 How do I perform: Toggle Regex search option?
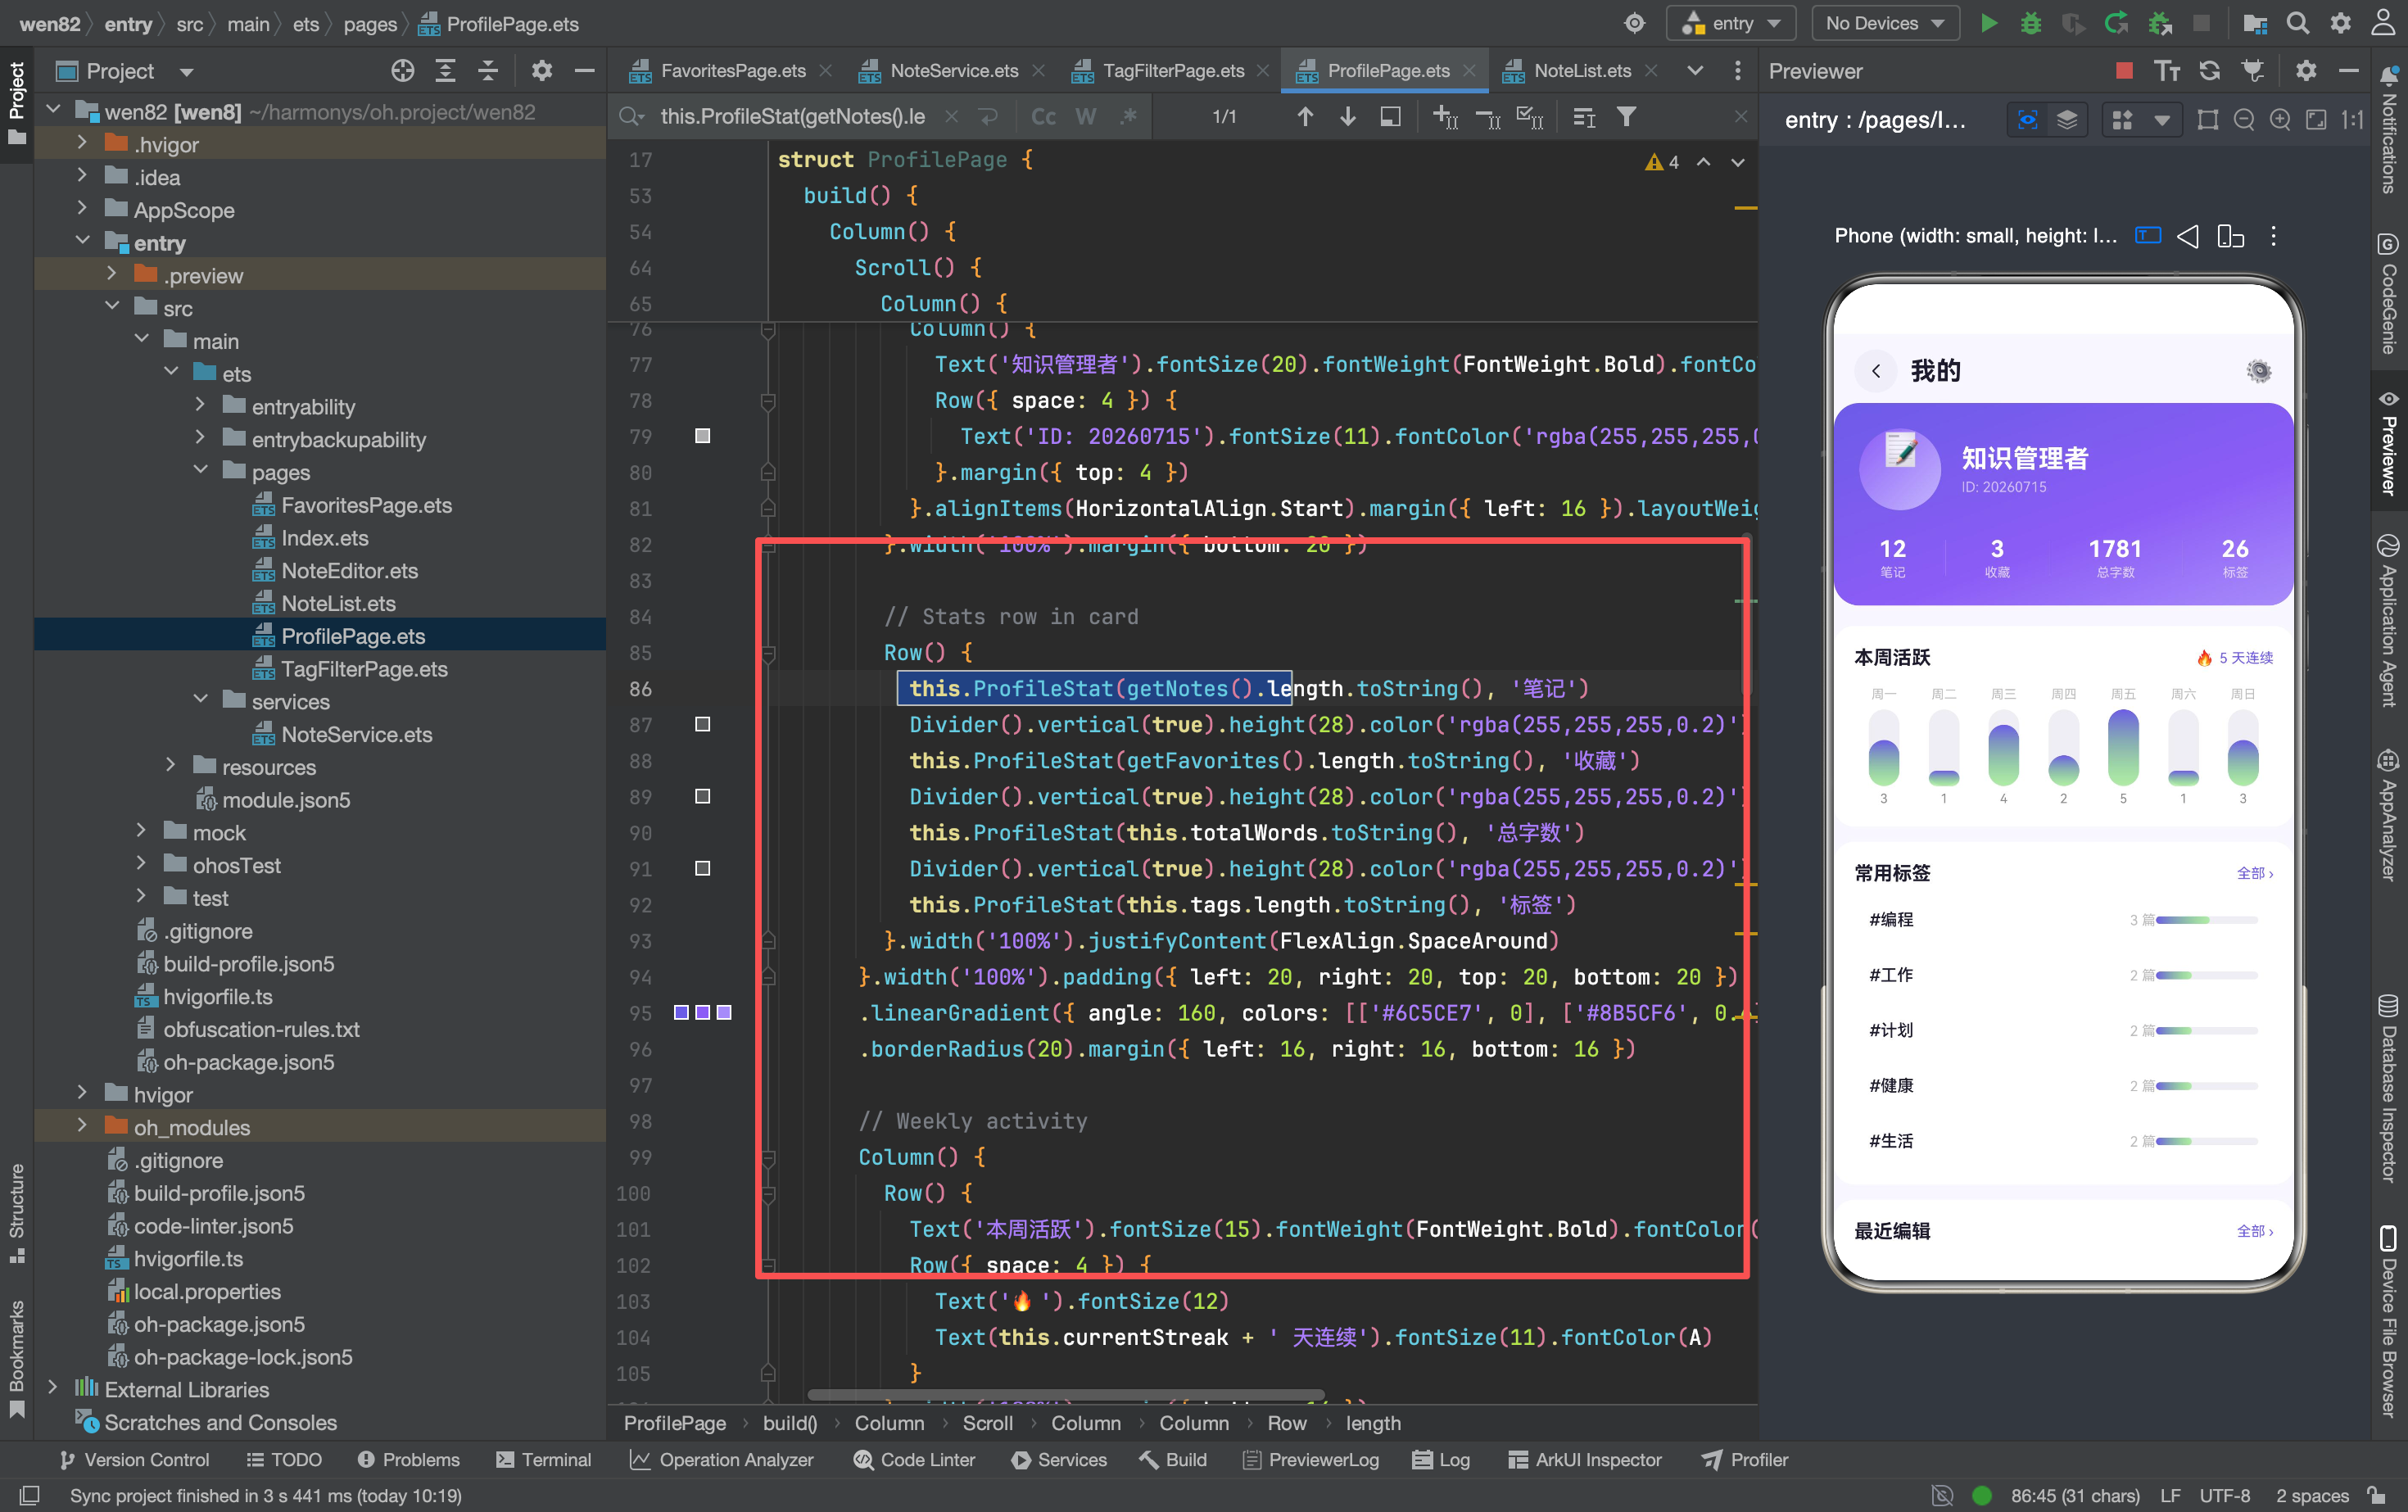coord(1129,117)
